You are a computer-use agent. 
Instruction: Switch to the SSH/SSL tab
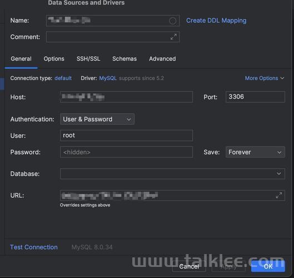(x=88, y=59)
